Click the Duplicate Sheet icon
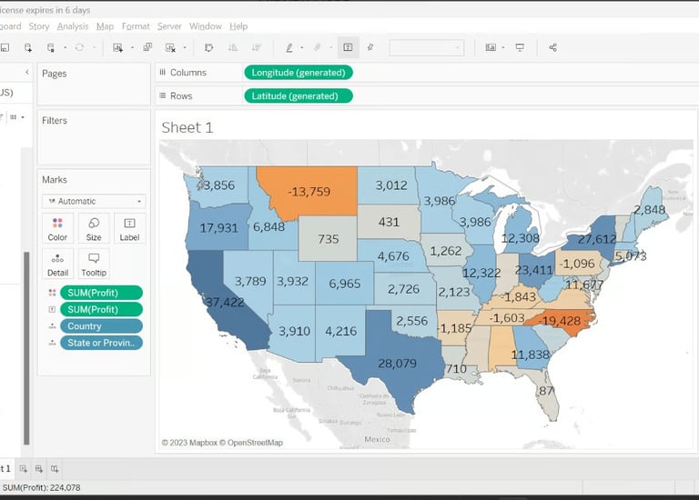This screenshot has height=500, width=699. [147, 47]
